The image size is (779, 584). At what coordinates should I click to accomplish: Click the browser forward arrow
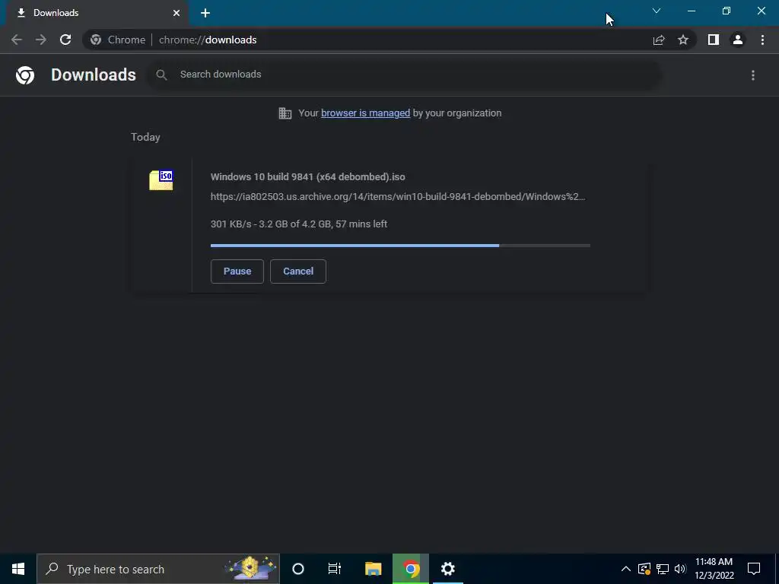41,40
